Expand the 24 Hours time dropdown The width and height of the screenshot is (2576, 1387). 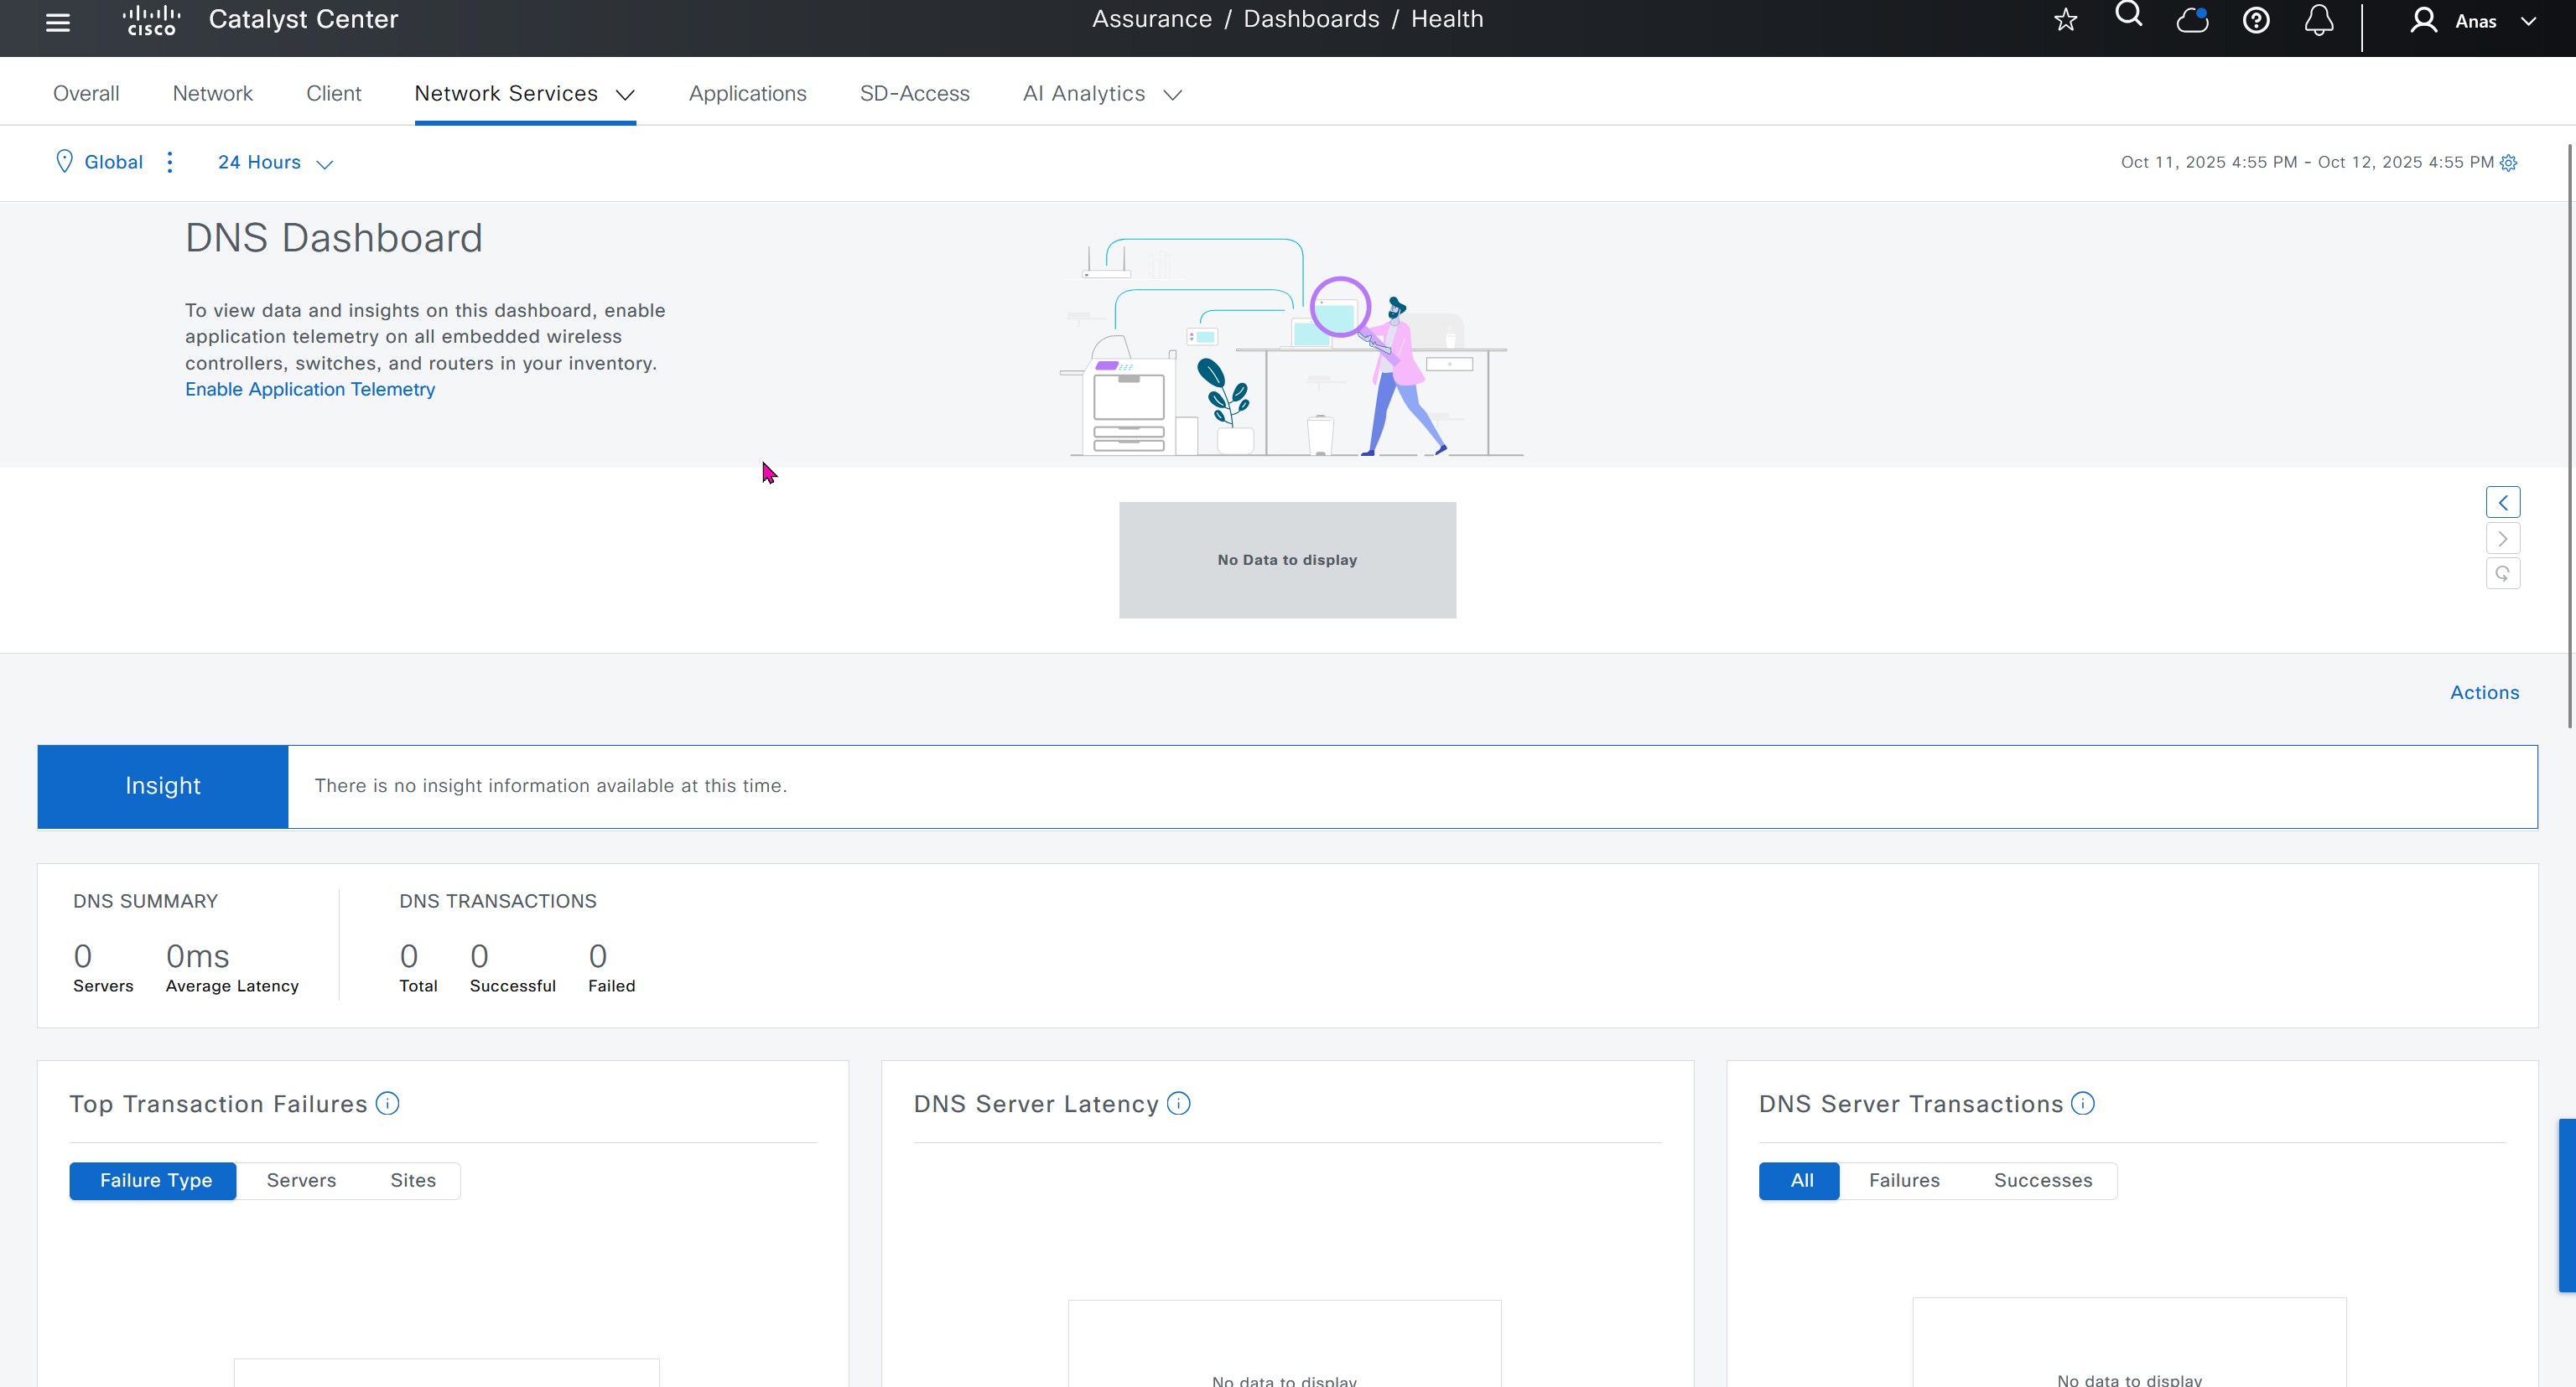275,163
